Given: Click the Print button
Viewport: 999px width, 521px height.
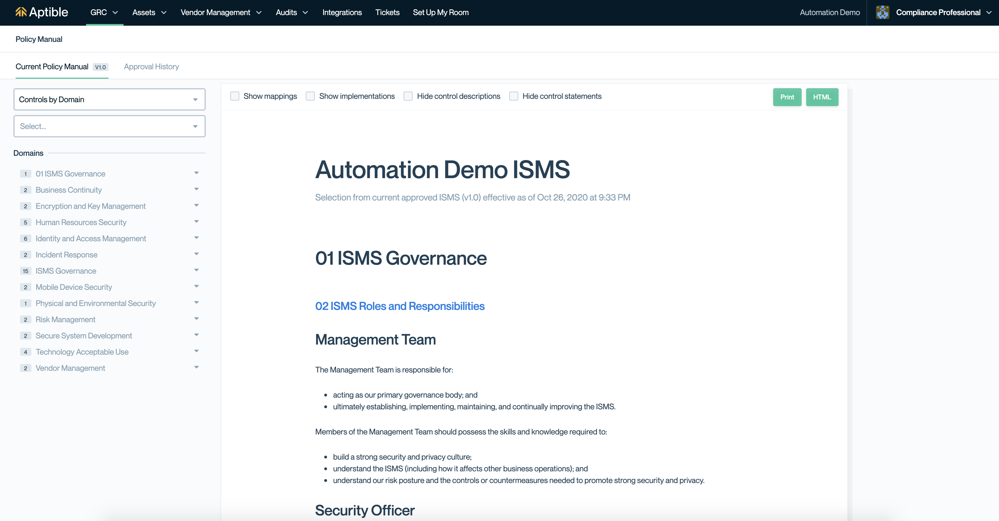Looking at the screenshot, I should click(787, 97).
